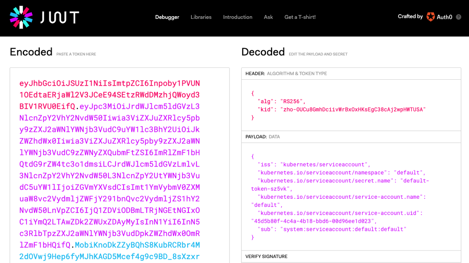Select the Verify Signature section header
Screen dimensions: 469x263
click(266, 257)
